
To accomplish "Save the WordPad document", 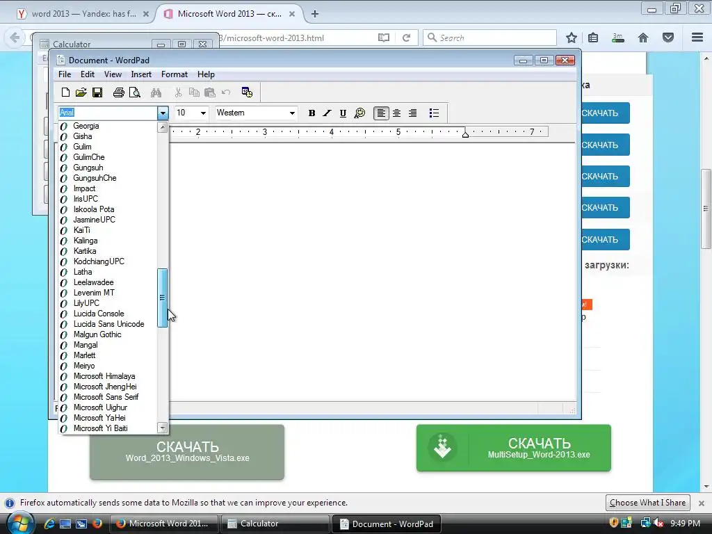I will [x=97, y=92].
